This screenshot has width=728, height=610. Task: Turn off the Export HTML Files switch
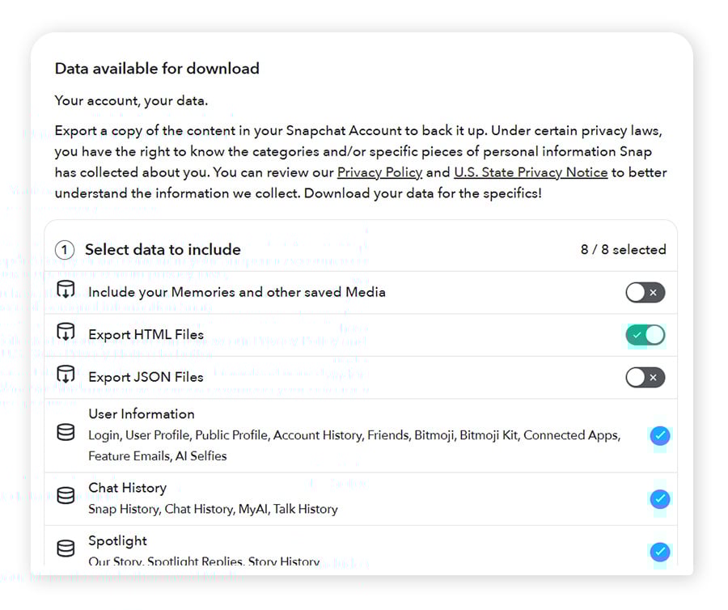coord(645,334)
